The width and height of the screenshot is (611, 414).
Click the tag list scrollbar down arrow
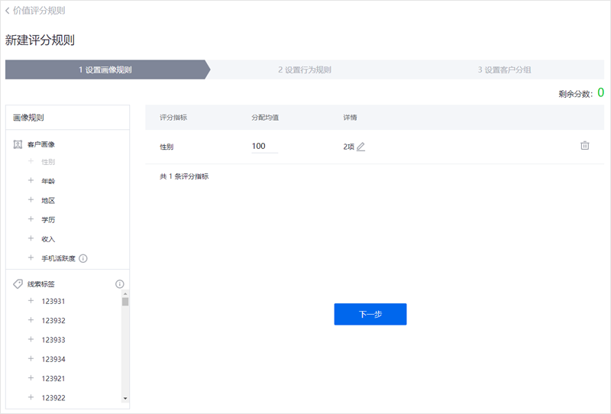tap(125, 398)
